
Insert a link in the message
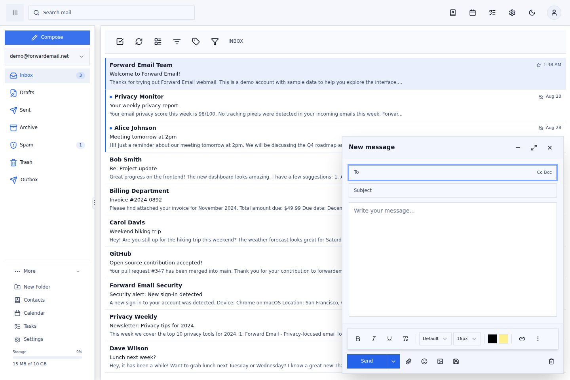522,339
